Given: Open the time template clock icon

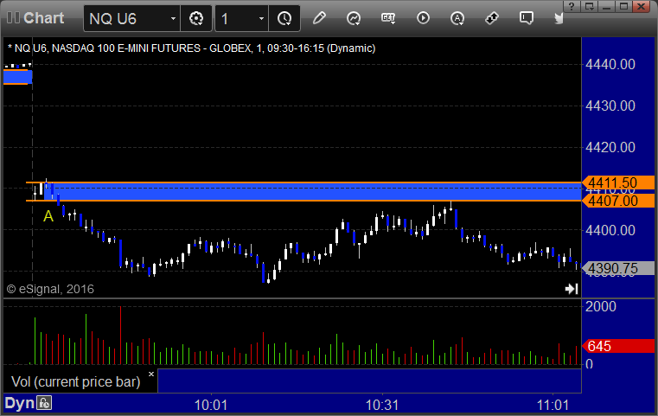Looking at the screenshot, I should coord(284,18).
